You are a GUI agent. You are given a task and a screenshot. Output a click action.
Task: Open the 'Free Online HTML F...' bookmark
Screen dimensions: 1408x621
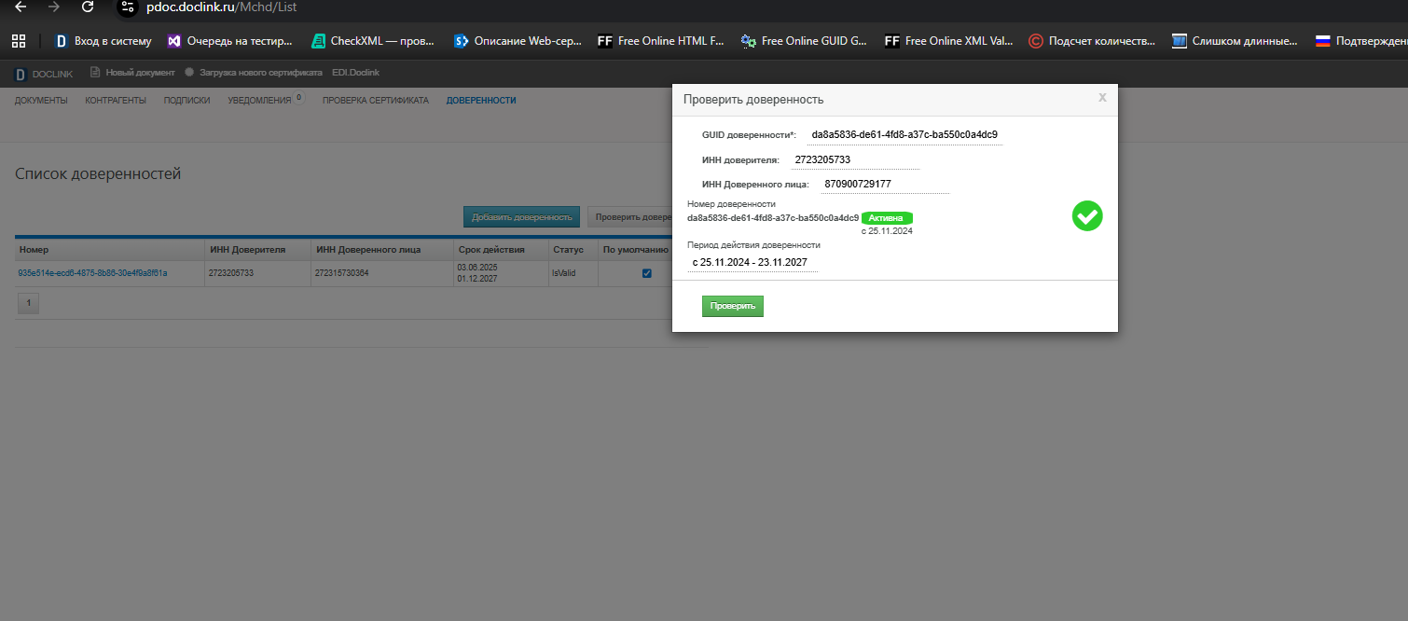[660, 41]
